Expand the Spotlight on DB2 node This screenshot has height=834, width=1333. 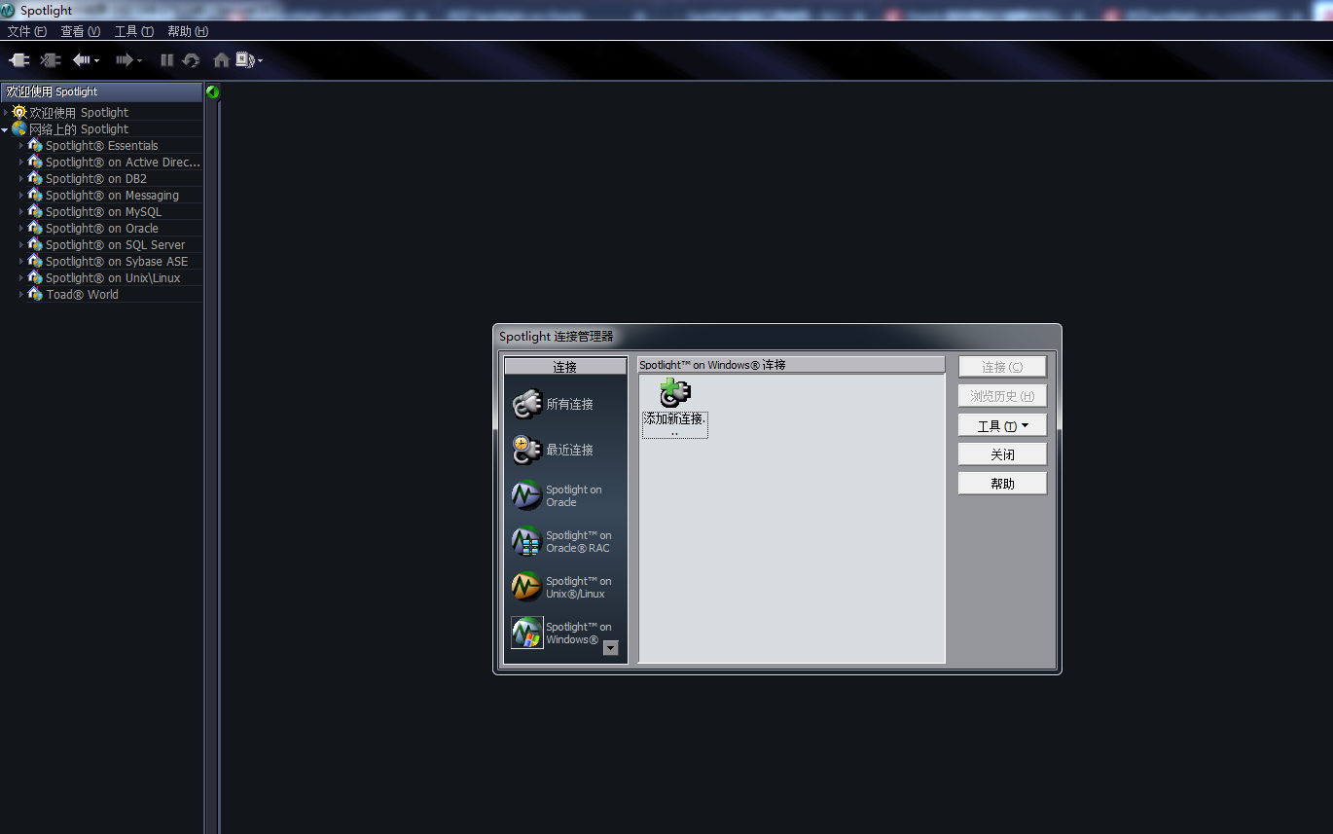tap(21, 179)
